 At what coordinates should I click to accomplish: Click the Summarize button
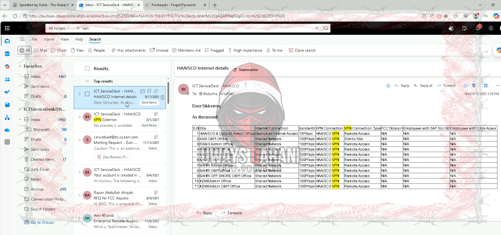pyautogui.click(x=246, y=70)
